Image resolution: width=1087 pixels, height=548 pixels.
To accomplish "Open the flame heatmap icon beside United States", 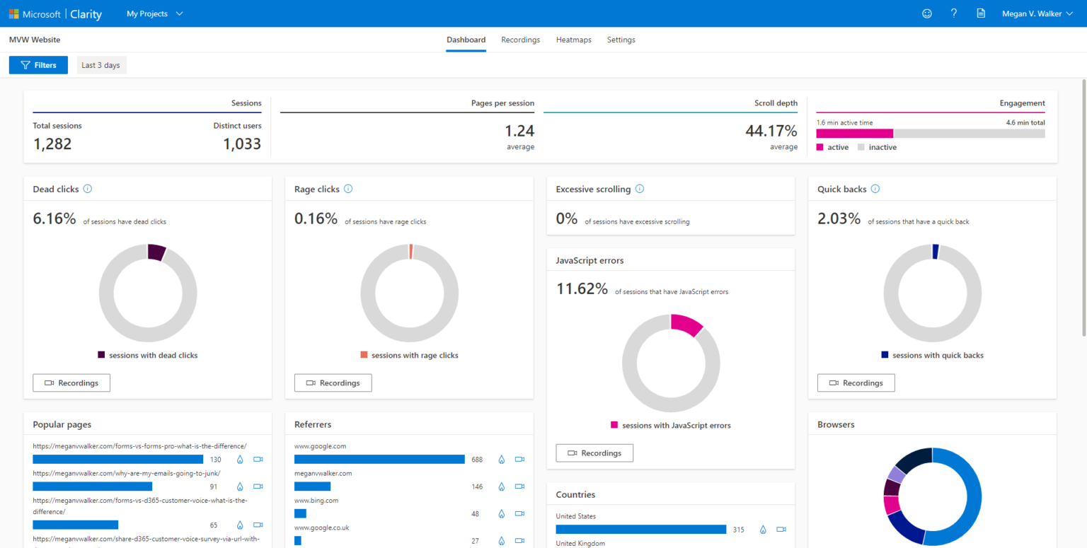I will (x=763, y=529).
